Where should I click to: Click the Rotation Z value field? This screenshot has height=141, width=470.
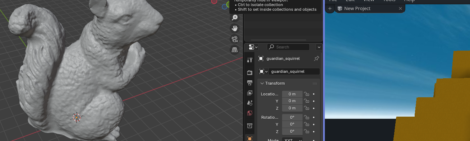(292, 132)
